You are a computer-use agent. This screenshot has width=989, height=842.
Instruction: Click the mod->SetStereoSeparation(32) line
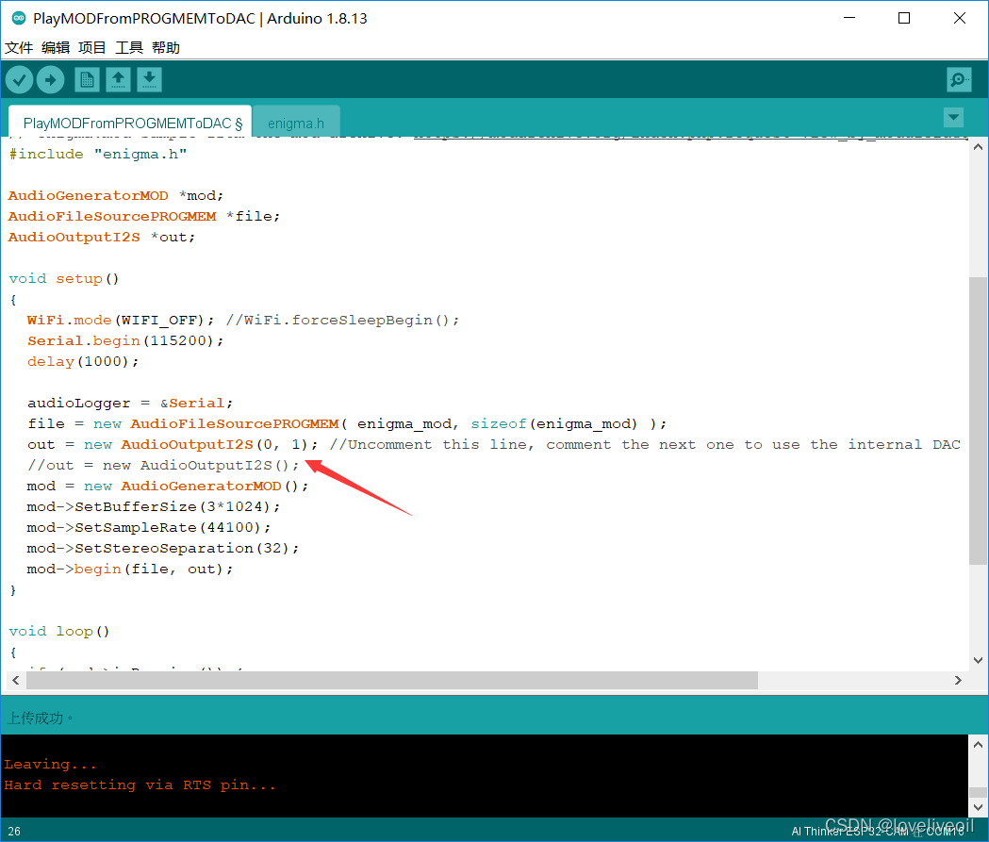click(163, 549)
